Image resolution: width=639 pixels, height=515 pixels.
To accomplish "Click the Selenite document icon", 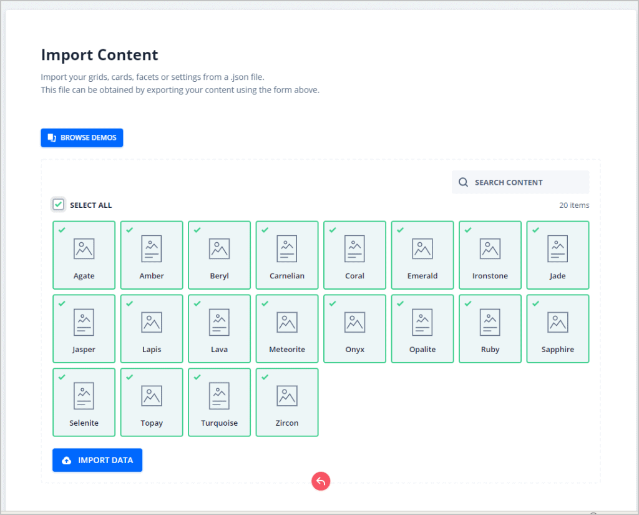I will click(x=84, y=396).
